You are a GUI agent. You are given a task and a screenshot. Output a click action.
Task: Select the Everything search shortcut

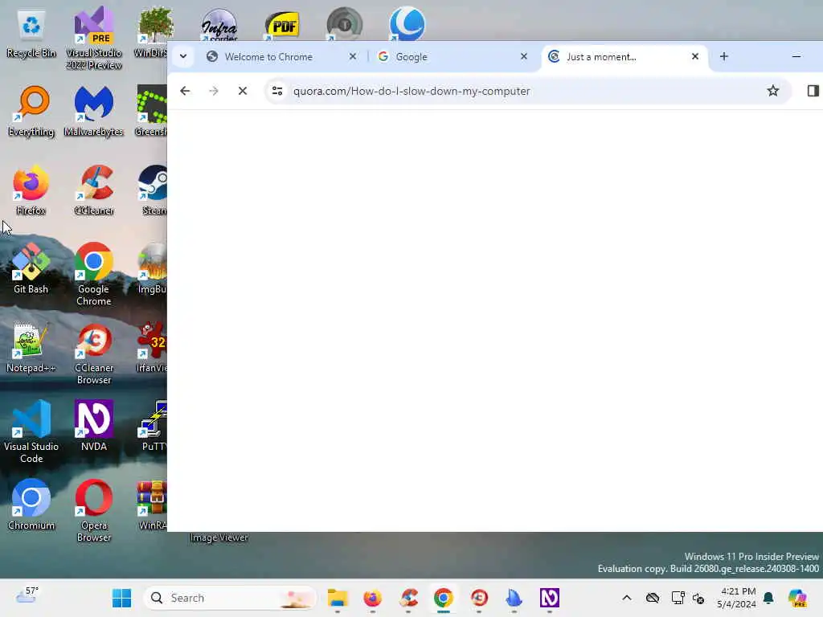tap(31, 111)
